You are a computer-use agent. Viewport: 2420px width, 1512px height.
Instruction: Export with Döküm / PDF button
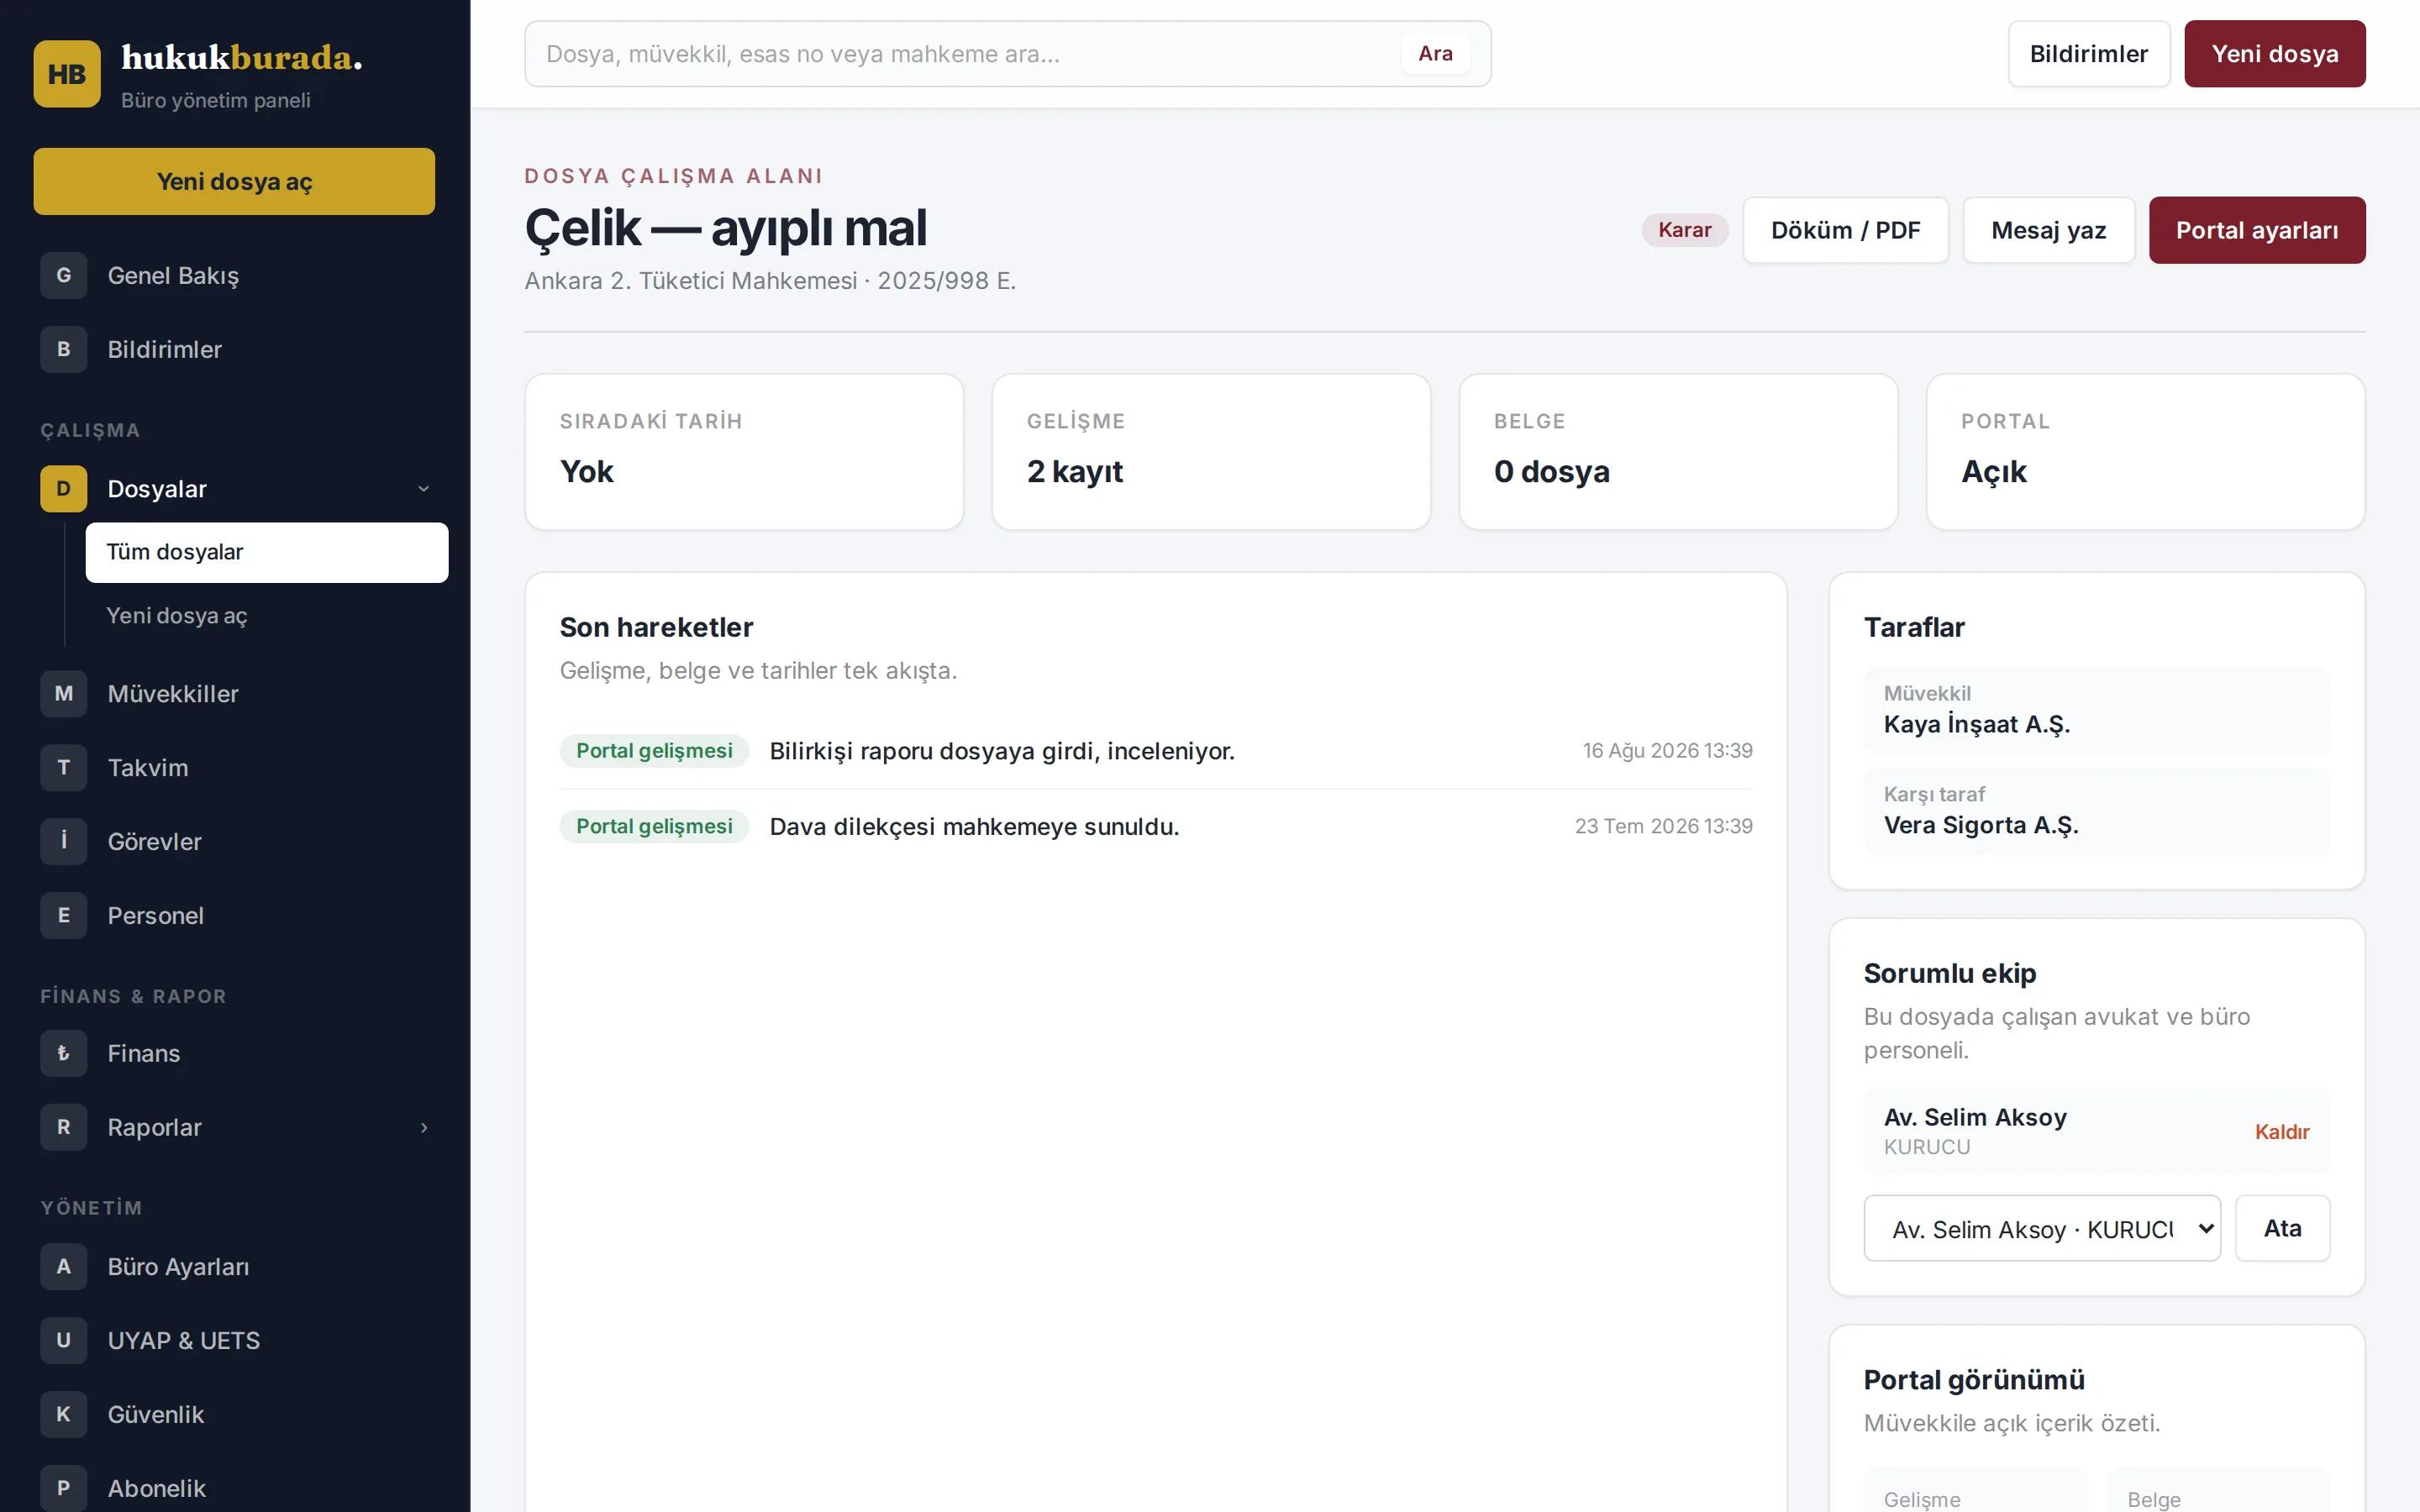pyautogui.click(x=1845, y=231)
